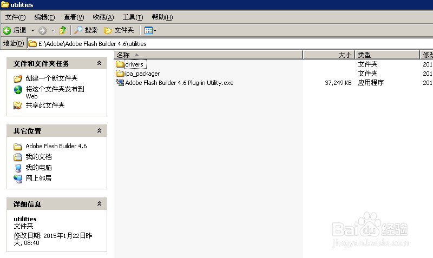Click the ipa_packager folder icon

pos(120,74)
